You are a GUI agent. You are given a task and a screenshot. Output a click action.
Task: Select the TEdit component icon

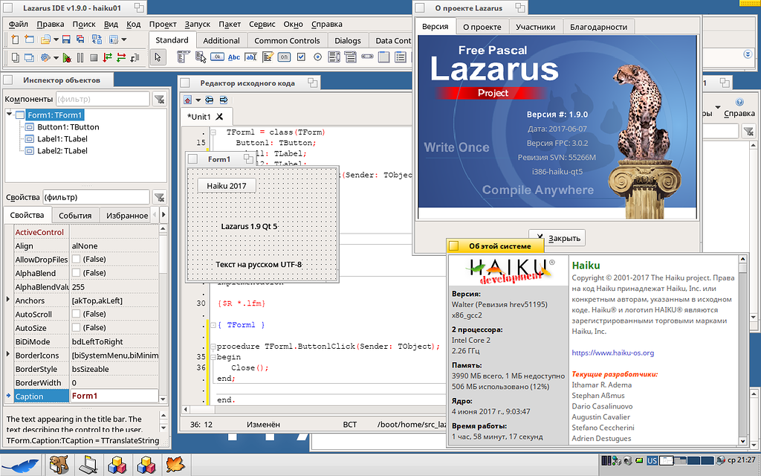(x=250, y=56)
